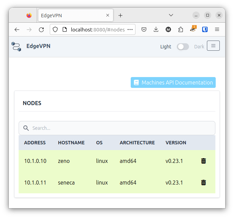Click the version v0.23.1 for seneca

[x=174, y=183]
